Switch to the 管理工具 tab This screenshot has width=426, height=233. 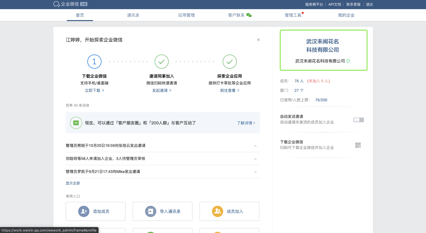pyautogui.click(x=293, y=15)
